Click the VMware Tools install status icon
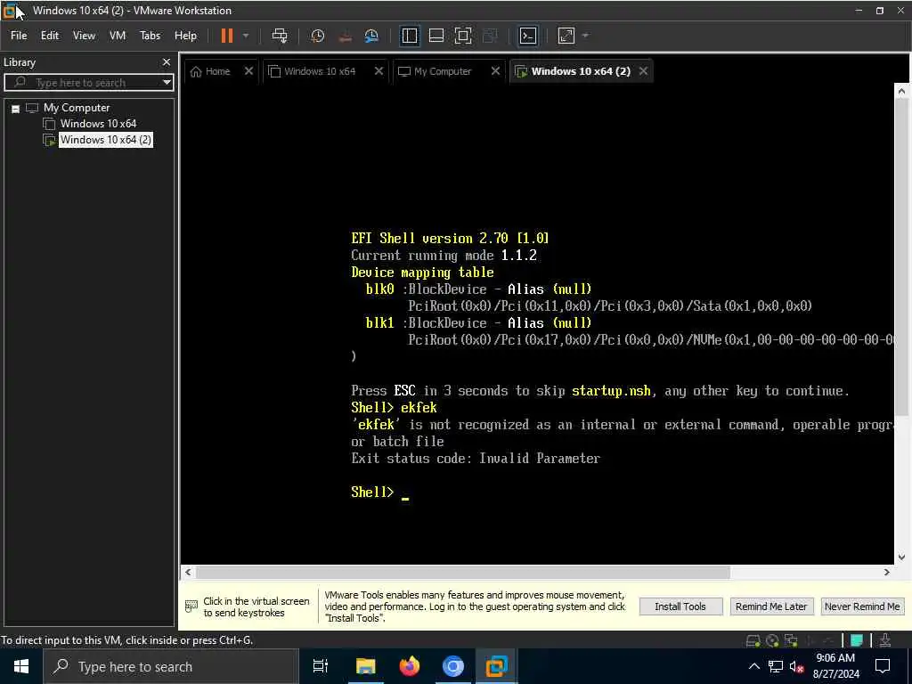Screen dimensions: 912x684 tap(885, 640)
